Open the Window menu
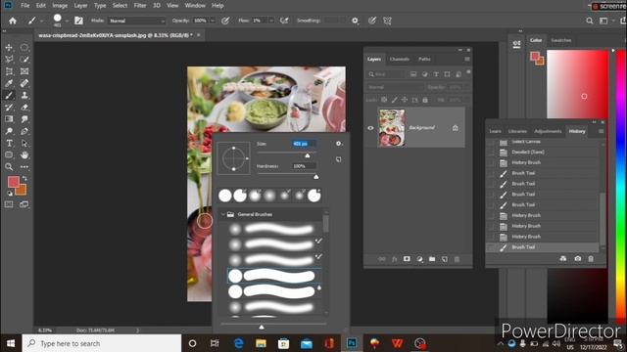The image size is (627, 352). (x=195, y=6)
